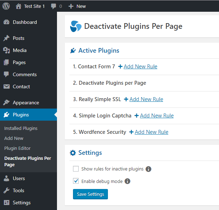Image resolution: width=219 pixels, height=210 pixels.
Task: Click the plus icon beside Contact Form 7
Action: coord(120,67)
